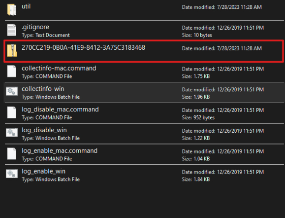
Task: Select the collectinfo-win file name
Action: point(43,89)
